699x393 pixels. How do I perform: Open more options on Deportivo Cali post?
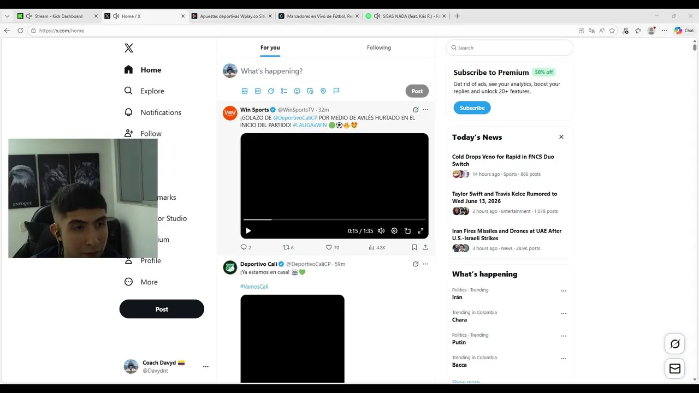(425, 264)
